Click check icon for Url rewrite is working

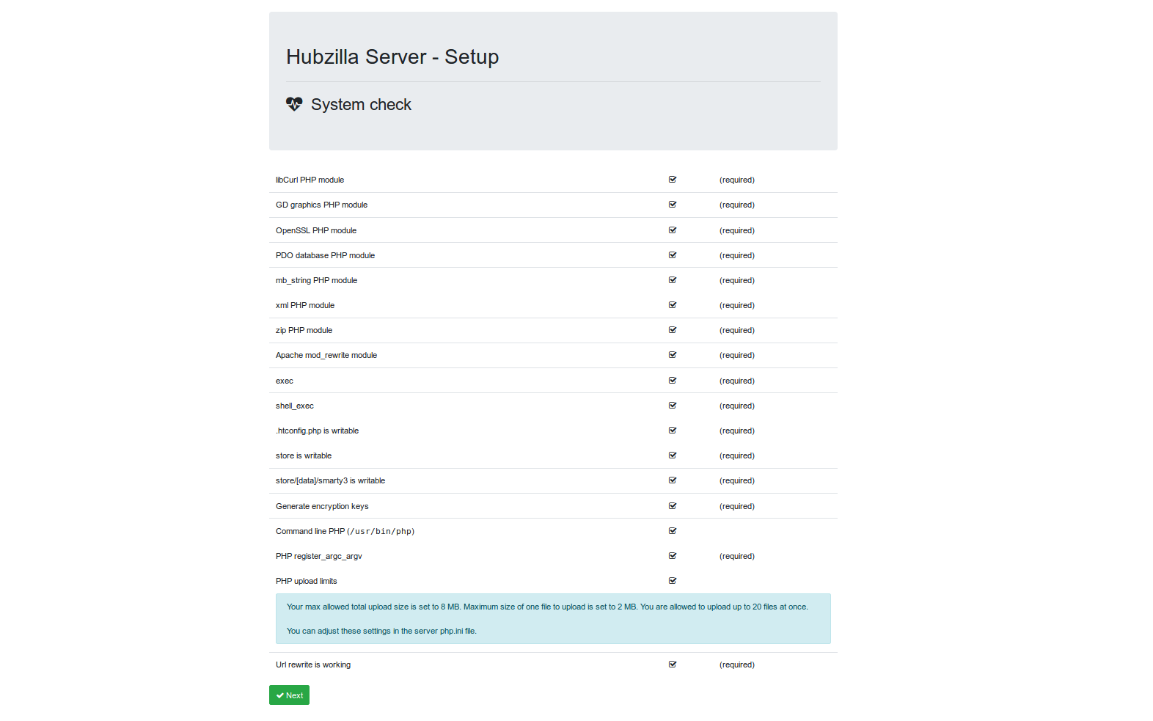tap(673, 665)
